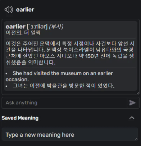Focus the Ask anything input field
The image size is (141, 146).
64,103
